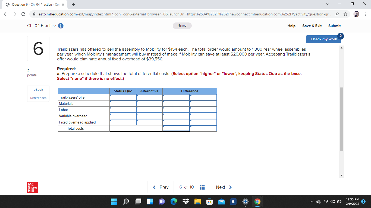Open Chrome's three-dot menu
This screenshot has width=371, height=208.
coord(365,14)
